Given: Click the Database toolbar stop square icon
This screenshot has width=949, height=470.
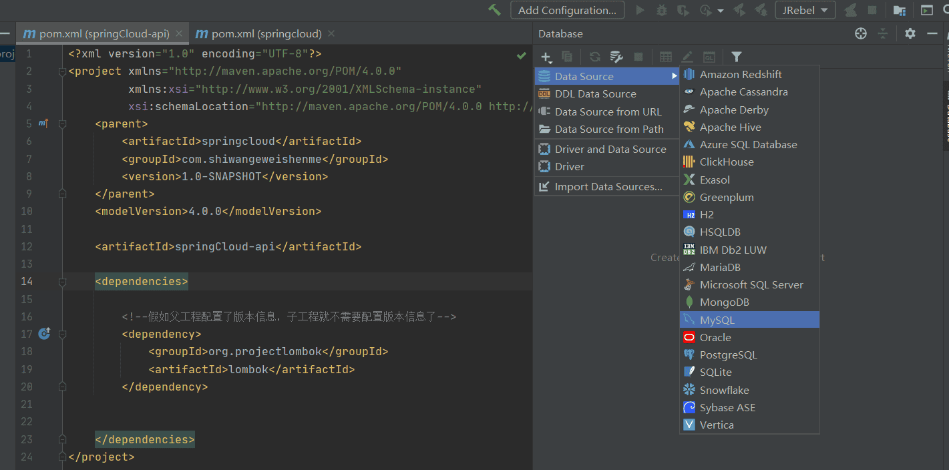Looking at the screenshot, I should pos(638,57).
